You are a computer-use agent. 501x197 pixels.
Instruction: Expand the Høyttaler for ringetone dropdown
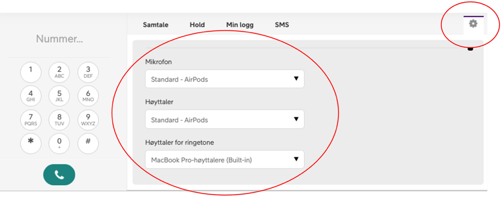pos(225,160)
